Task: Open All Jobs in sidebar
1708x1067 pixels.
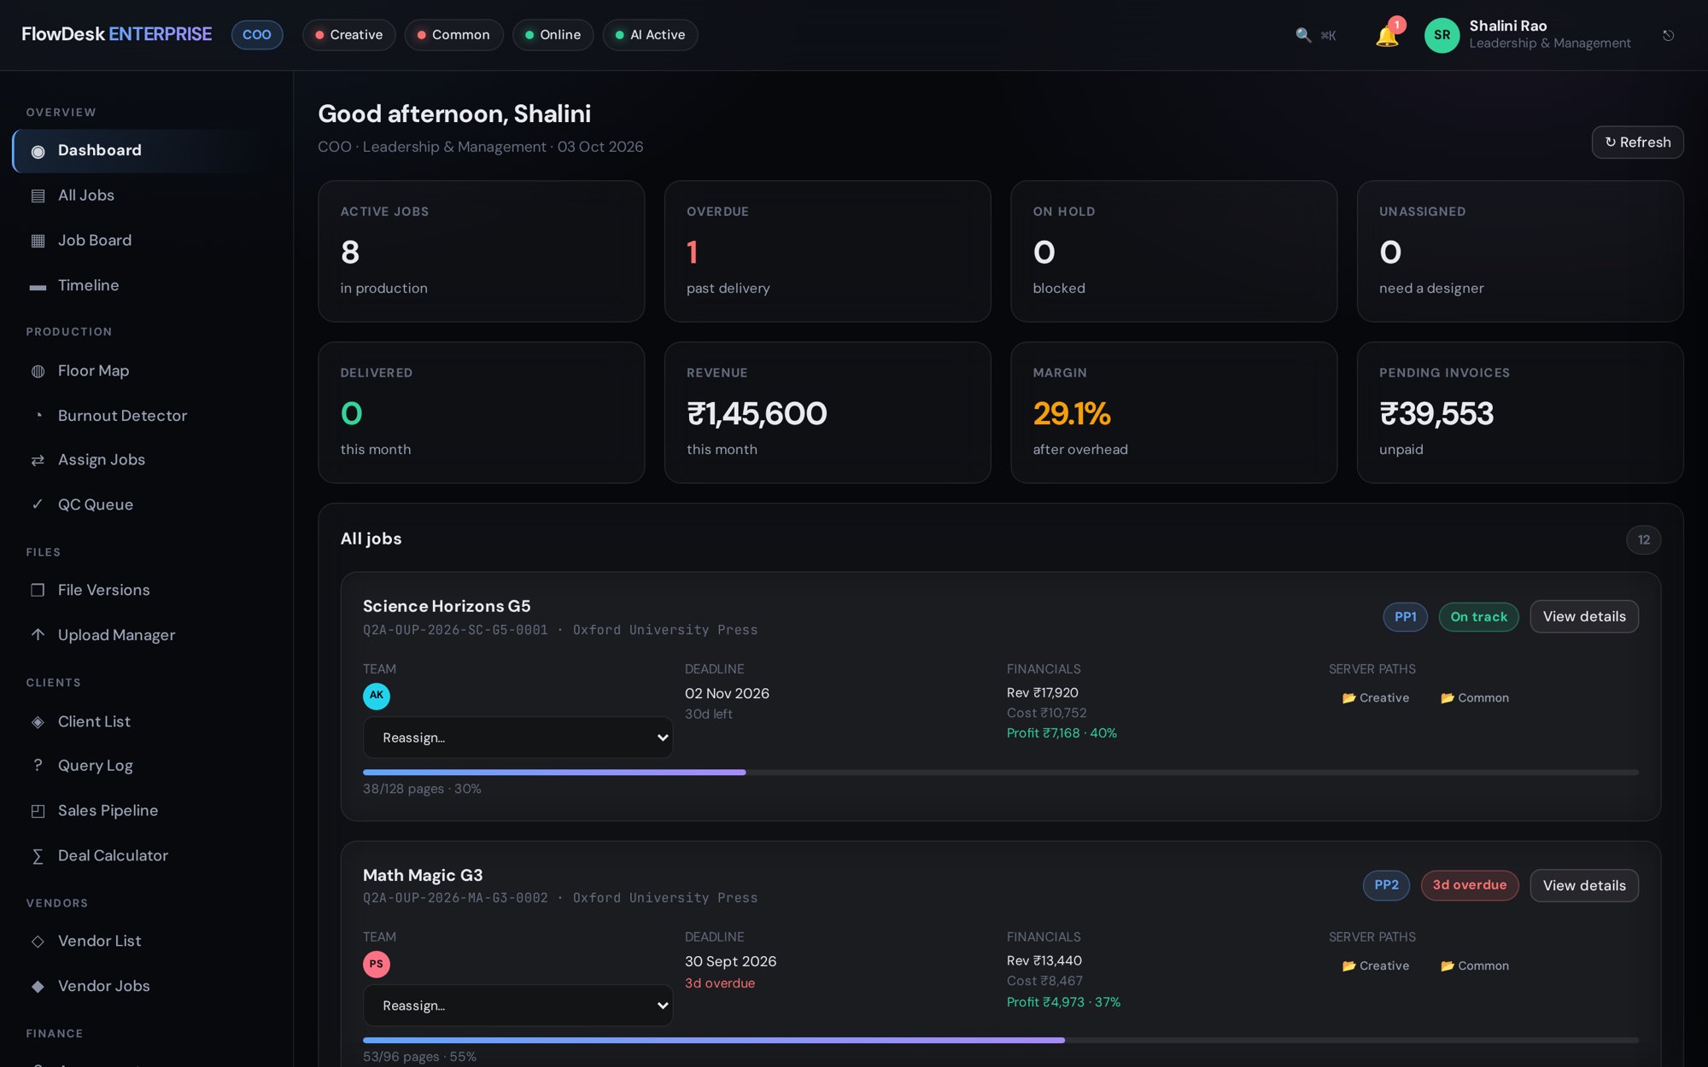Action: 145,195
